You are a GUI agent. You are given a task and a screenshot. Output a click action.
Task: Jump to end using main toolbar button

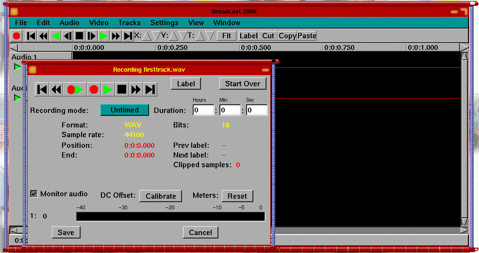128,36
